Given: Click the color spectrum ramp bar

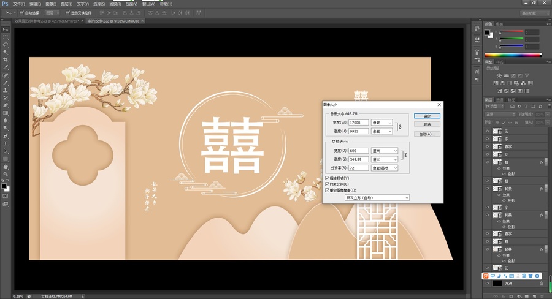Looking at the screenshot, I should 513,55.
